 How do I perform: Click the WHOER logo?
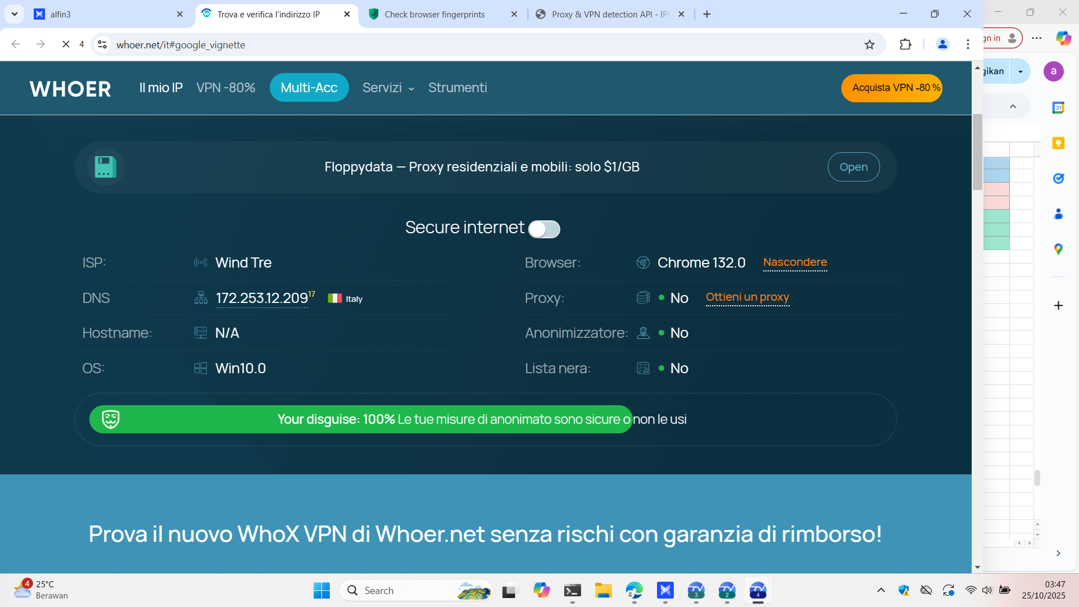(70, 88)
